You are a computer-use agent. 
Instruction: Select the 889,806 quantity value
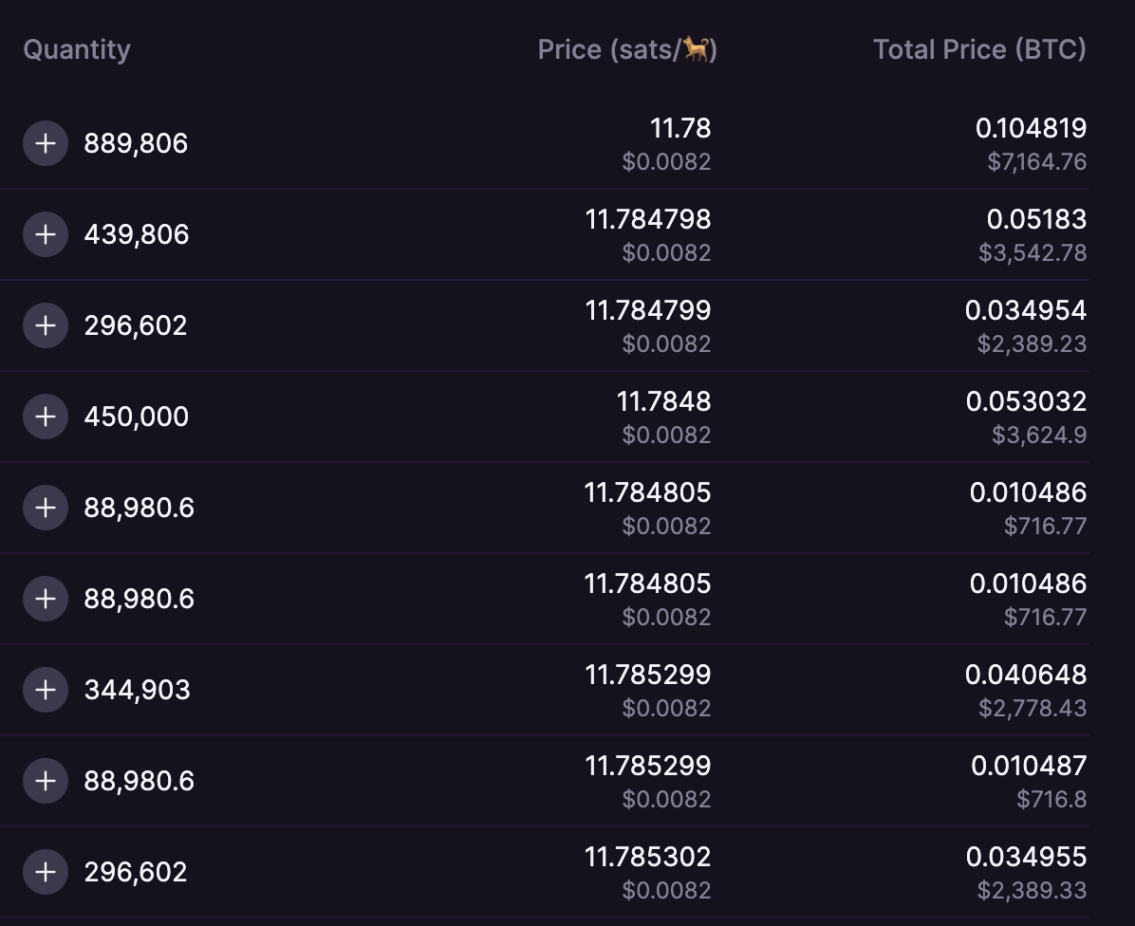pyautogui.click(x=136, y=144)
